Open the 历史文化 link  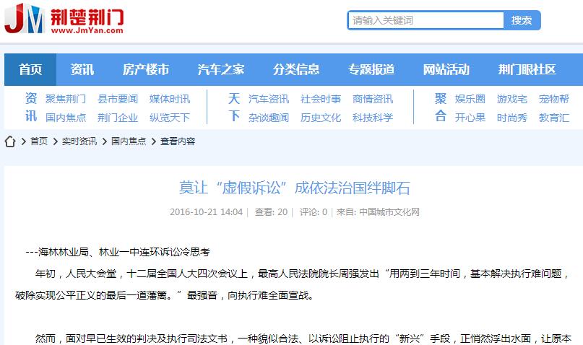coord(321,118)
